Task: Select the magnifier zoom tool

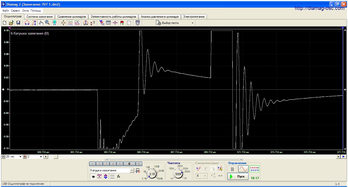Action: pyautogui.click(x=47, y=23)
